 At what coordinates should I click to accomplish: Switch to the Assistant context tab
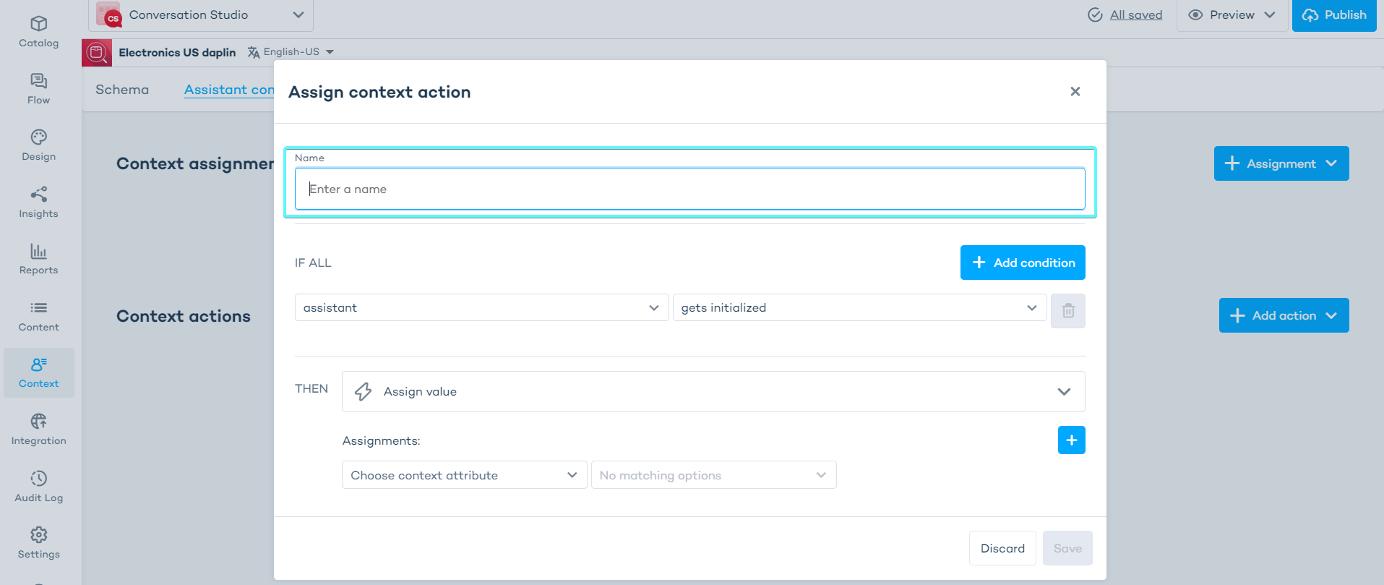pyautogui.click(x=229, y=90)
